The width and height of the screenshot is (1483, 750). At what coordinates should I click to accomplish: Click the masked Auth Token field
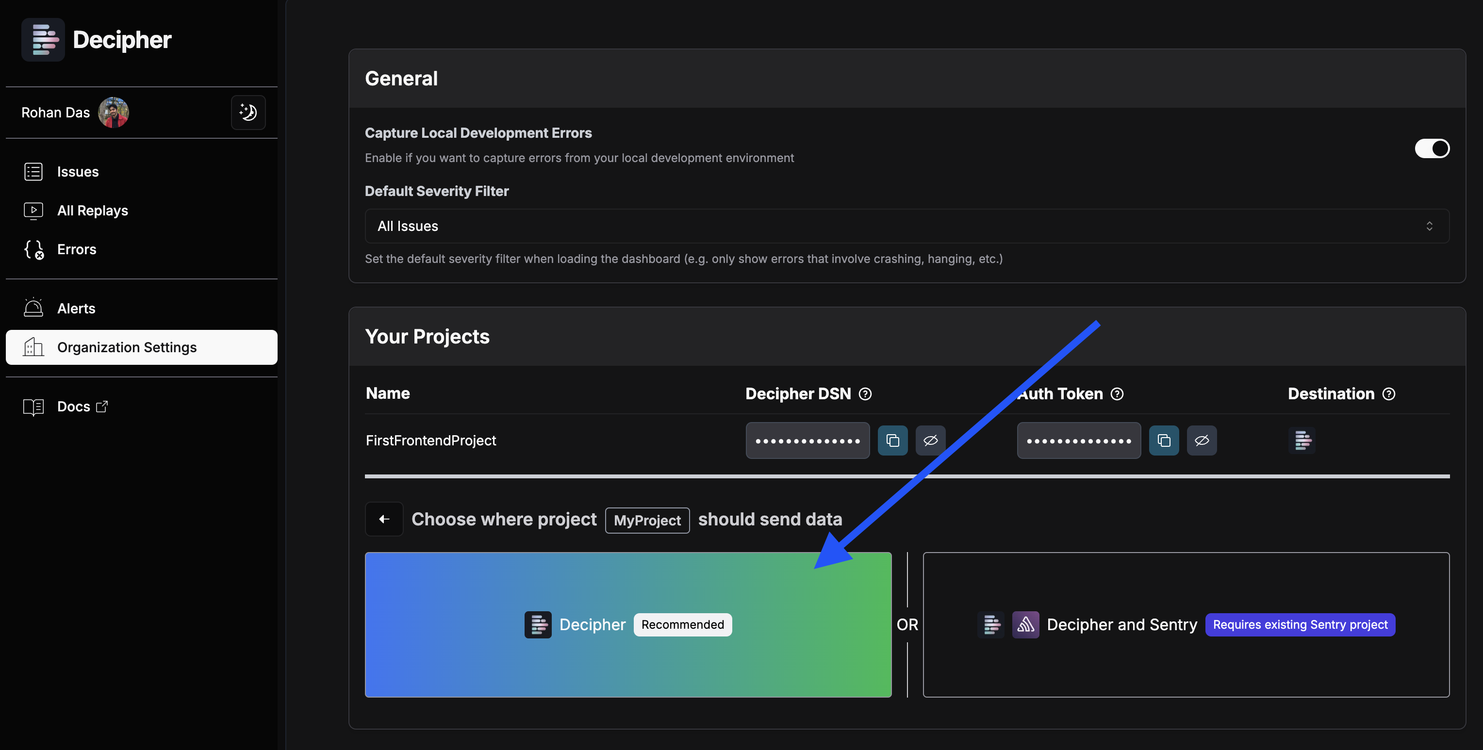(1078, 440)
